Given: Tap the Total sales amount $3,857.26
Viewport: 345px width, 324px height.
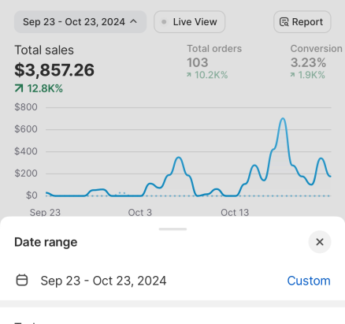Looking at the screenshot, I should click(54, 70).
